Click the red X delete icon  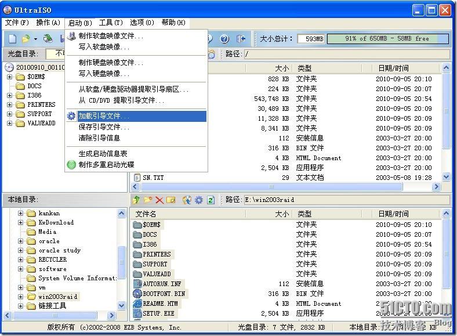click(x=159, y=200)
